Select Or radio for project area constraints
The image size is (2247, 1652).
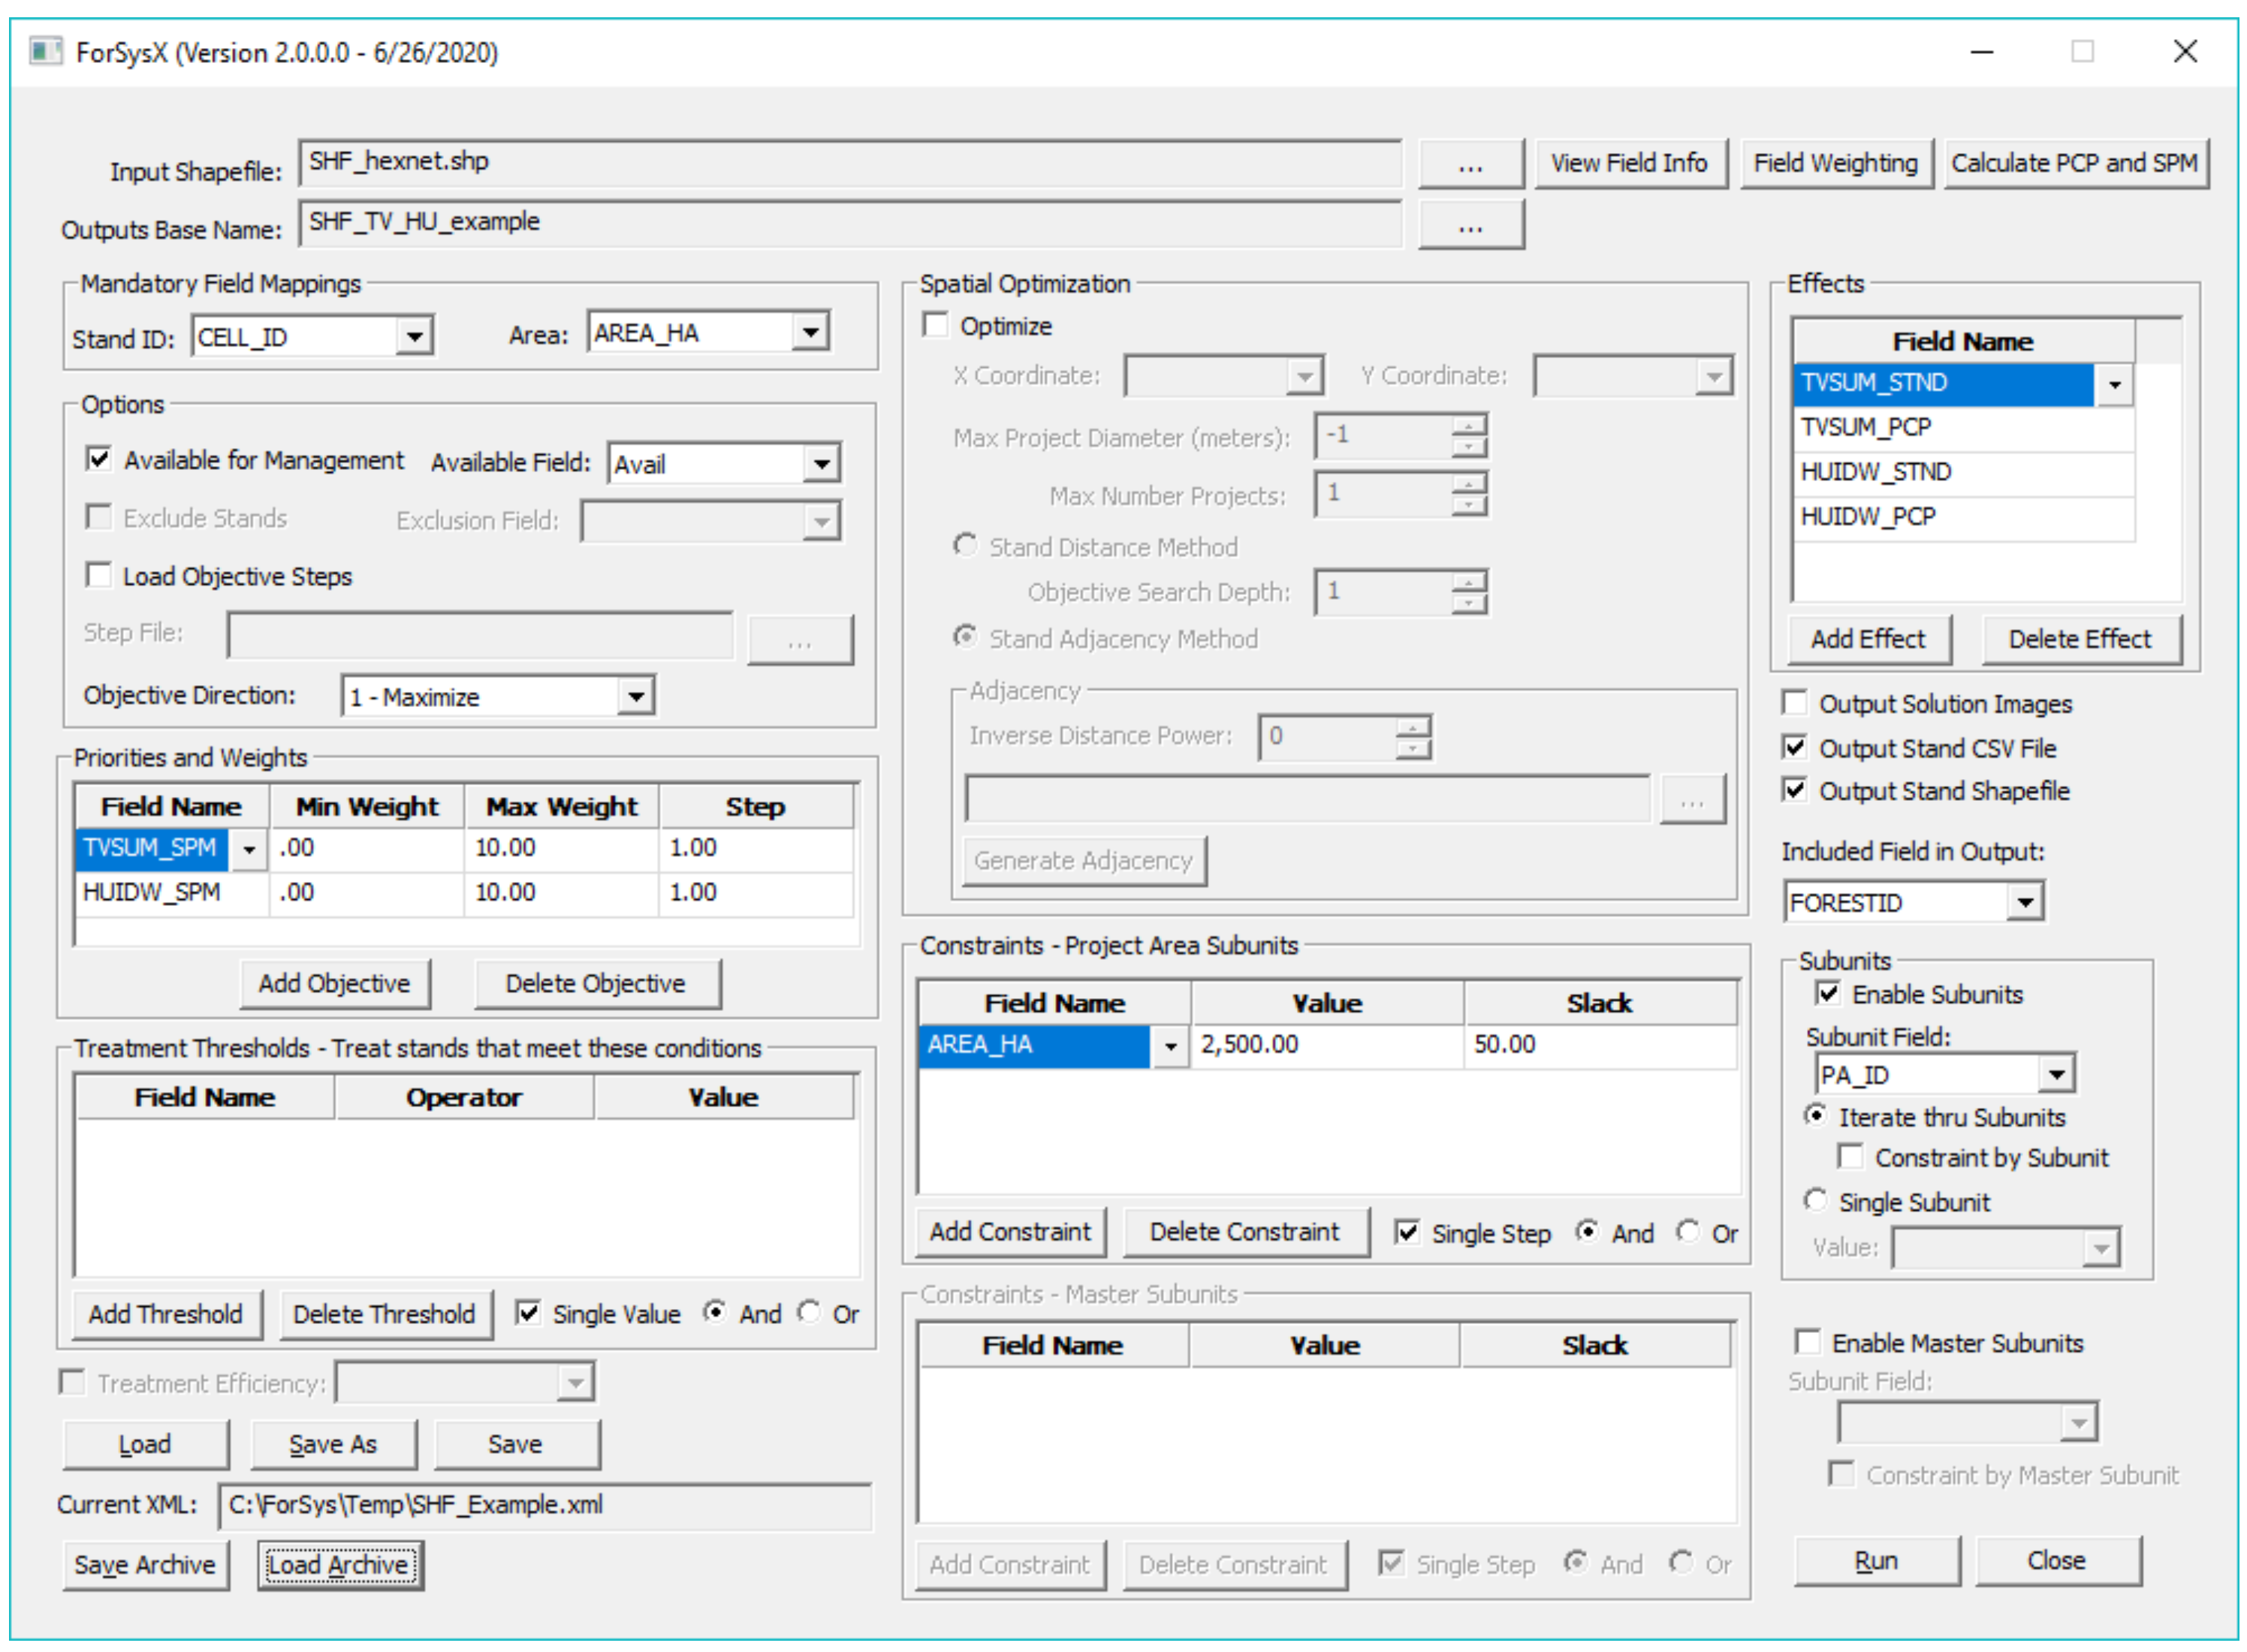click(1688, 1231)
